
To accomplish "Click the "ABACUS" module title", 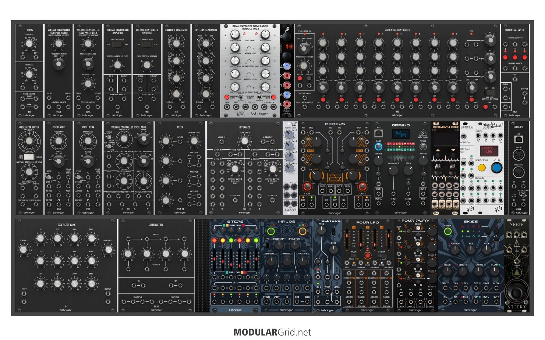I will pos(335,124).
